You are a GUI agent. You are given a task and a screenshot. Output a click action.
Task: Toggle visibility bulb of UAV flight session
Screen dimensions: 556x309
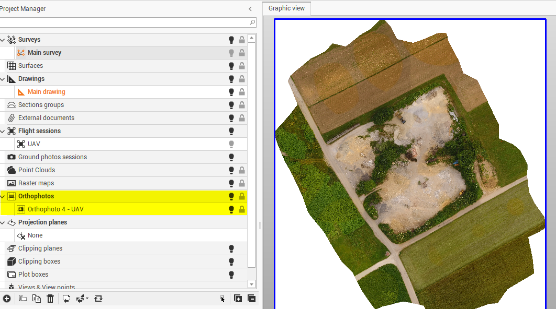point(231,144)
